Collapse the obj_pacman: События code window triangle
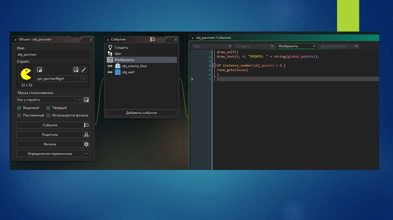 pos(193,38)
